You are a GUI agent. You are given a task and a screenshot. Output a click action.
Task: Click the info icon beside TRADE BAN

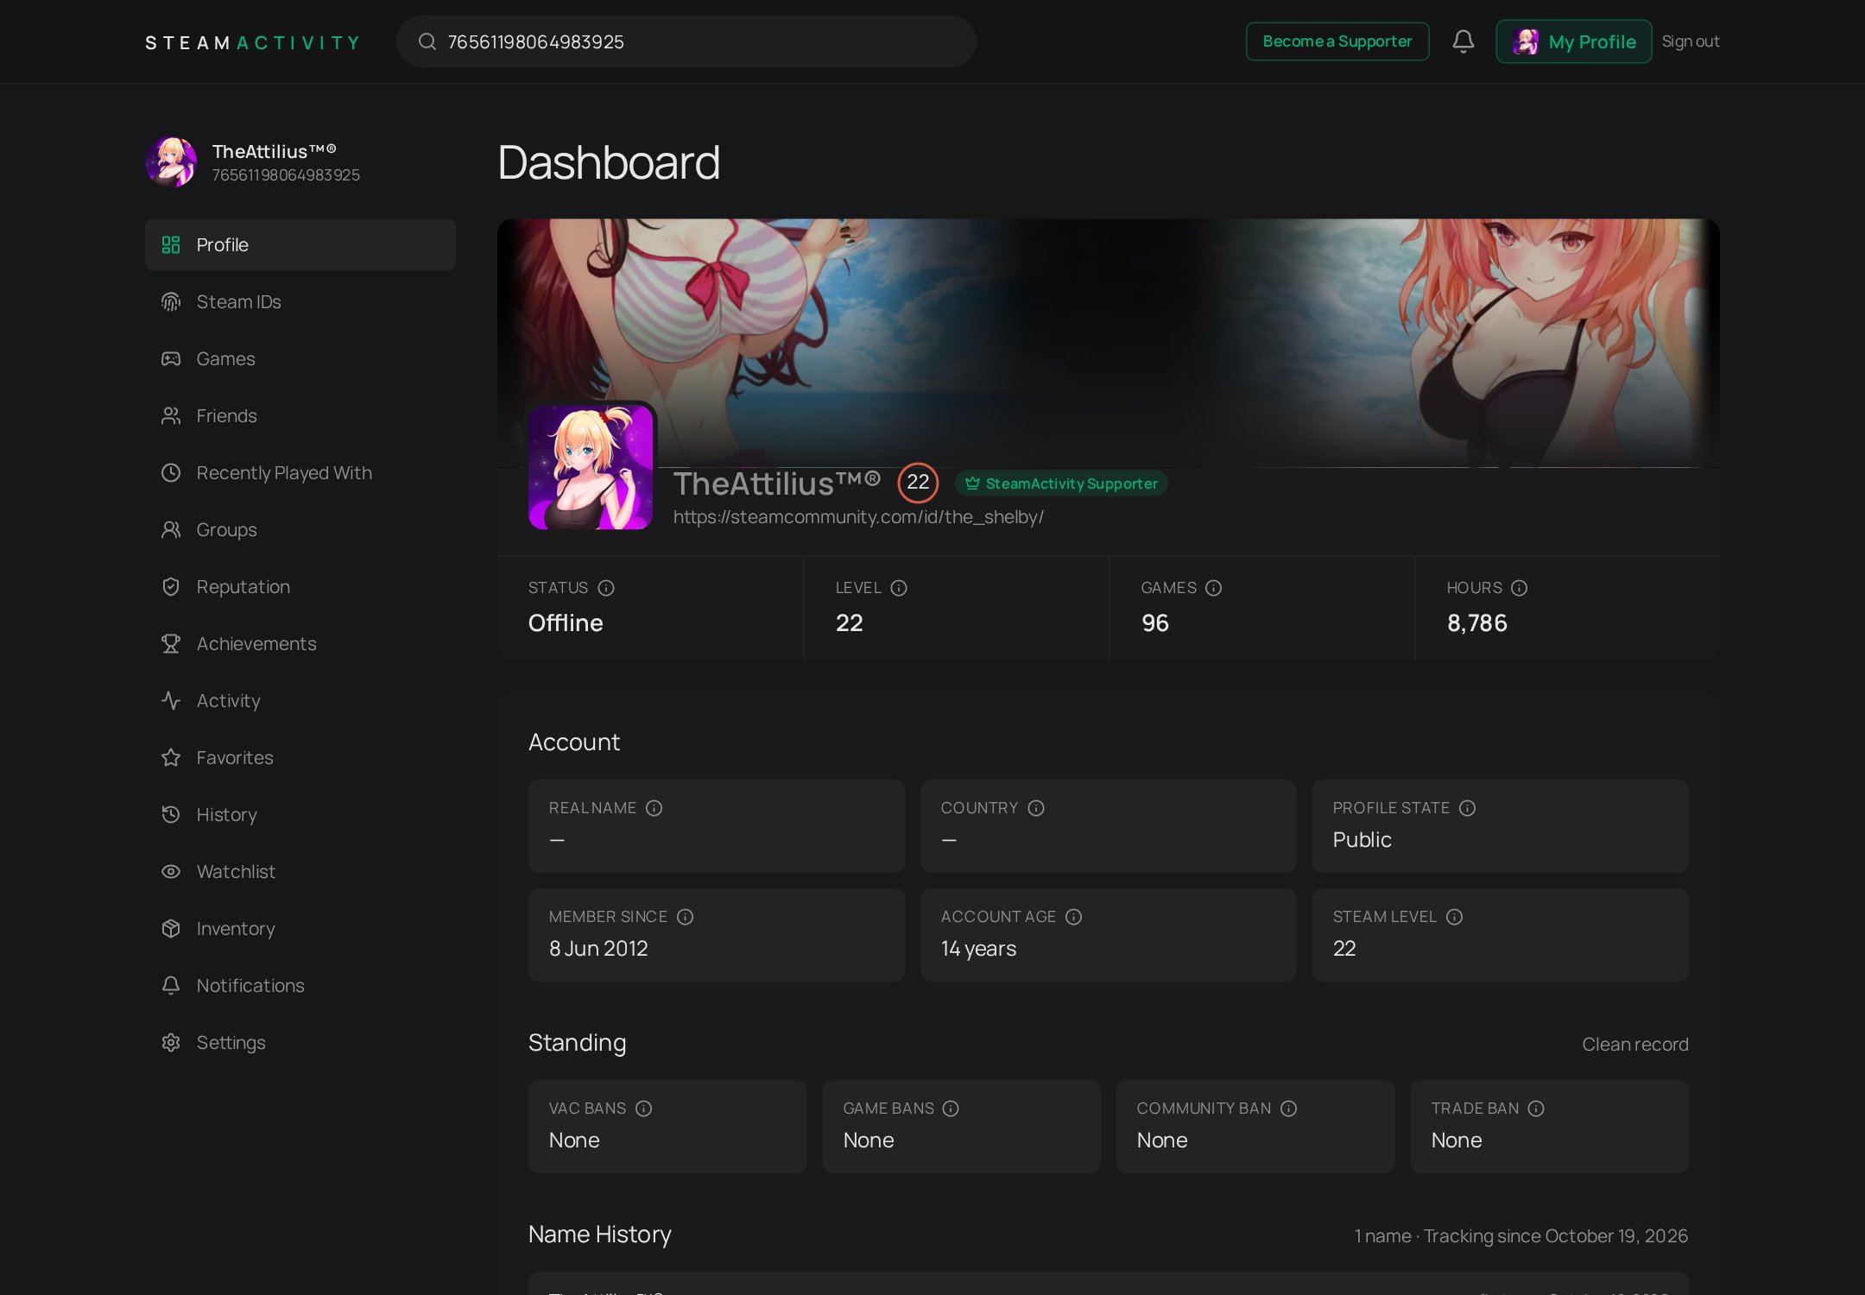tap(1535, 1109)
